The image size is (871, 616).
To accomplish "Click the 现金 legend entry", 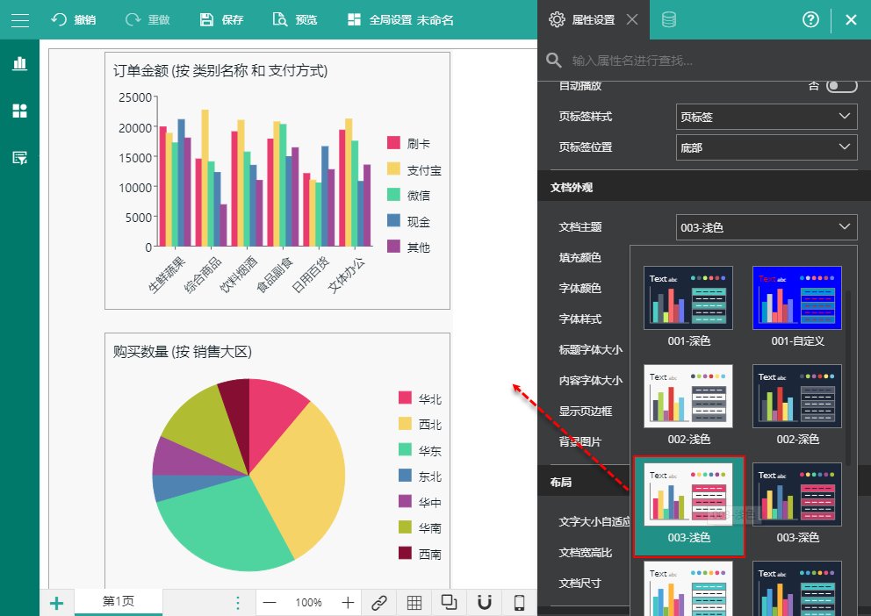I will pyautogui.click(x=409, y=221).
